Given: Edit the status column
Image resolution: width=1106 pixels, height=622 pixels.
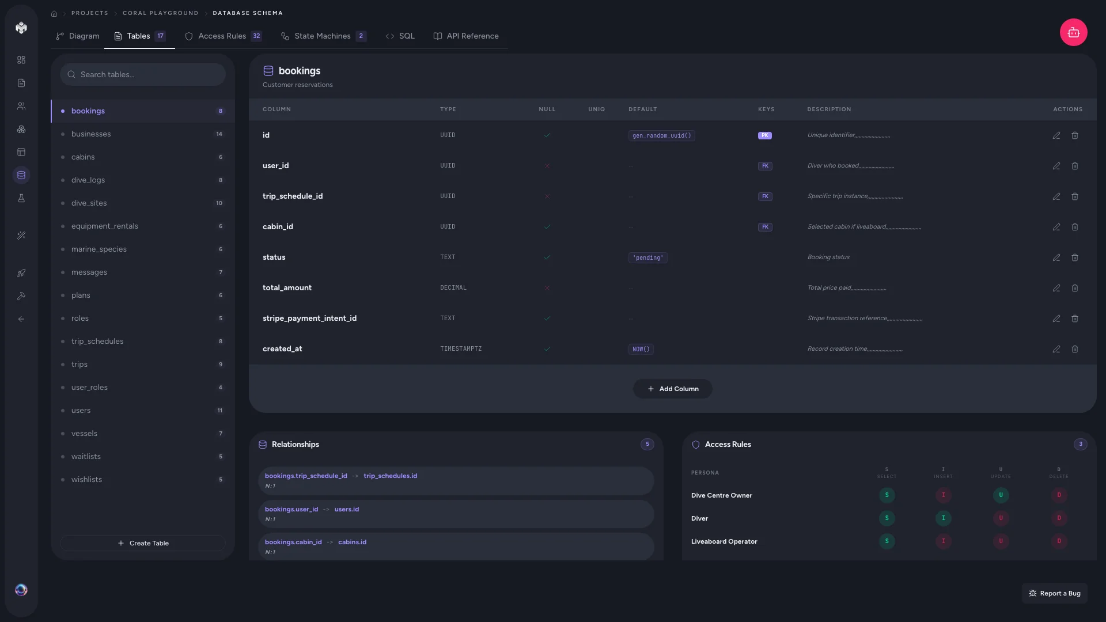Looking at the screenshot, I should coord(1056,257).
